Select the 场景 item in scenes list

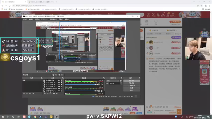(x=32, y=80)
